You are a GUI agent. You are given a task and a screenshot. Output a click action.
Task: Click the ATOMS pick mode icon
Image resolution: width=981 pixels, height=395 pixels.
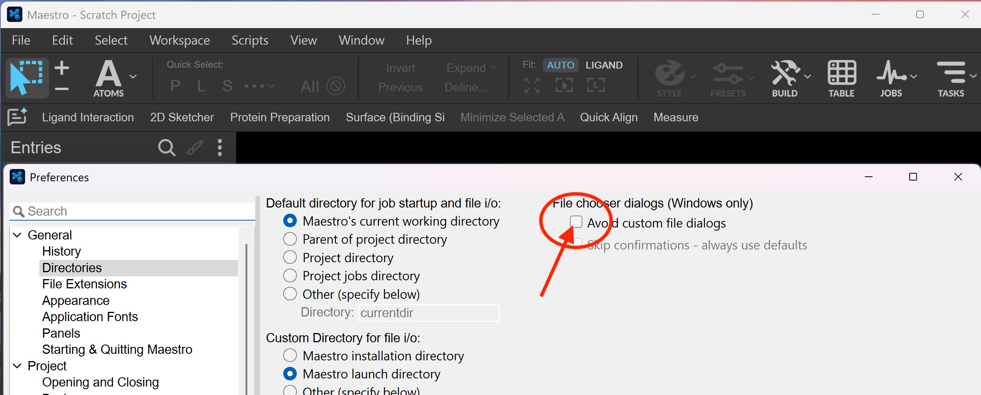[x=108, y=78]
